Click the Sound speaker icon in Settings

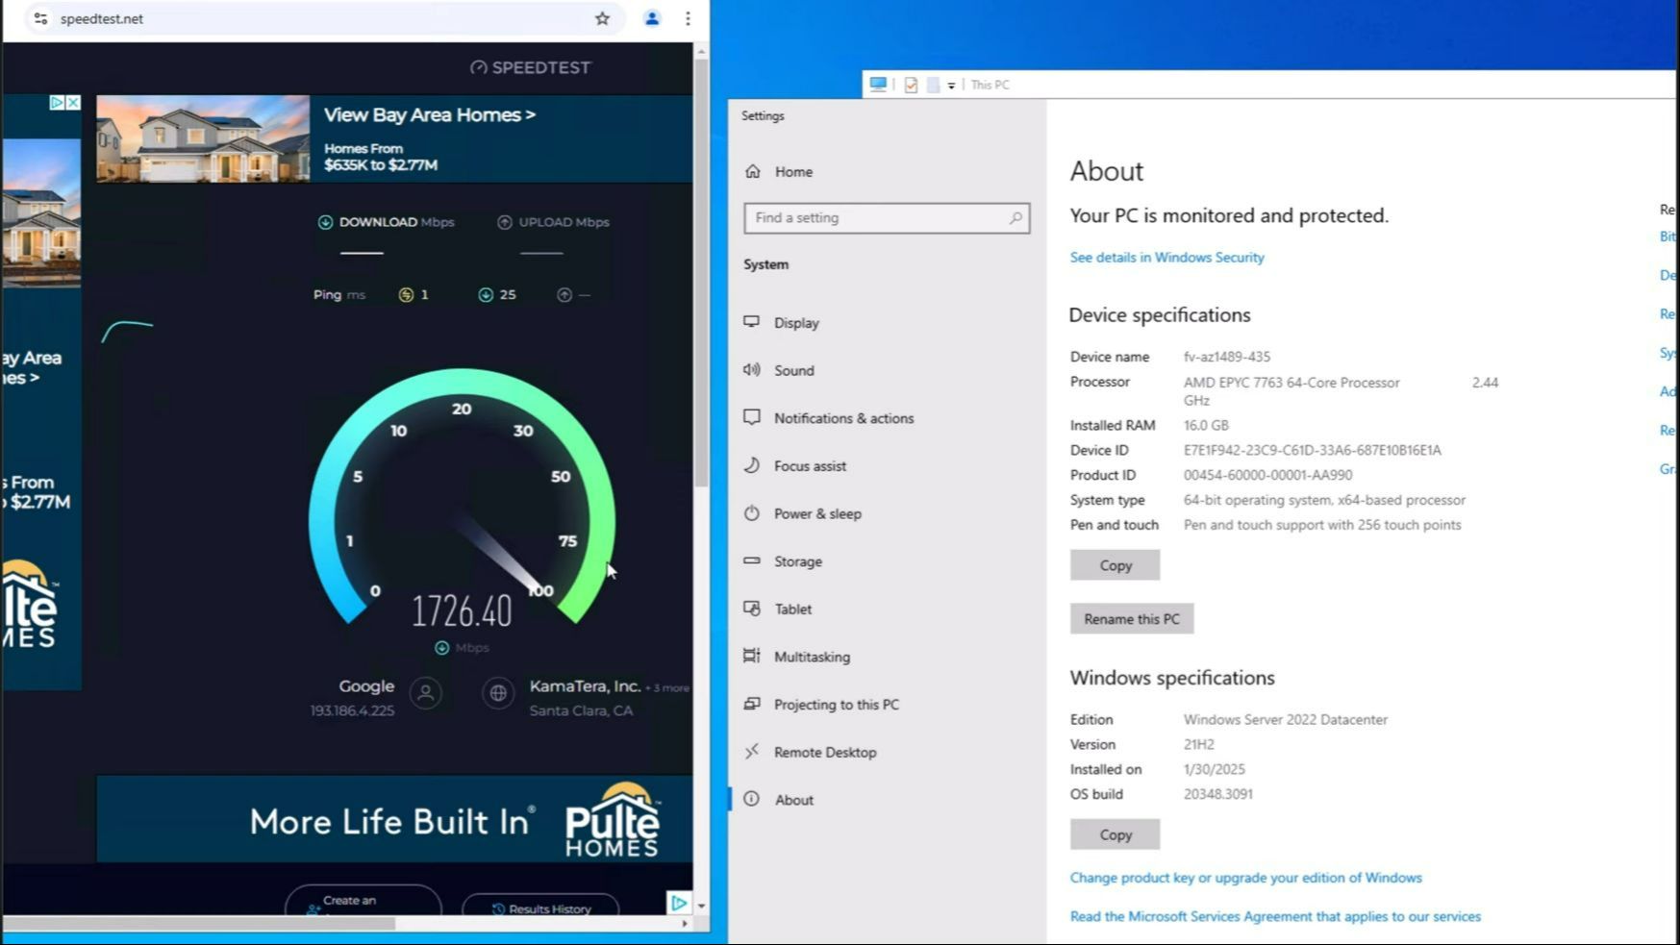752,370
